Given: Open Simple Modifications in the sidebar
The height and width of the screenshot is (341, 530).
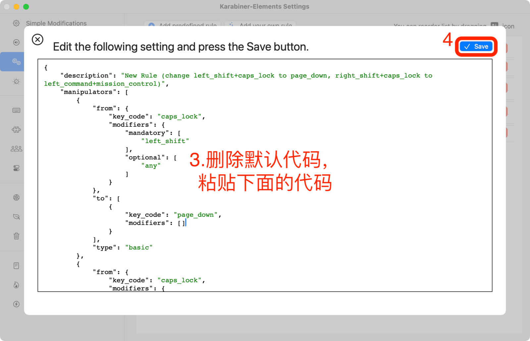Looking at the screenshot, I should (50, 23).
